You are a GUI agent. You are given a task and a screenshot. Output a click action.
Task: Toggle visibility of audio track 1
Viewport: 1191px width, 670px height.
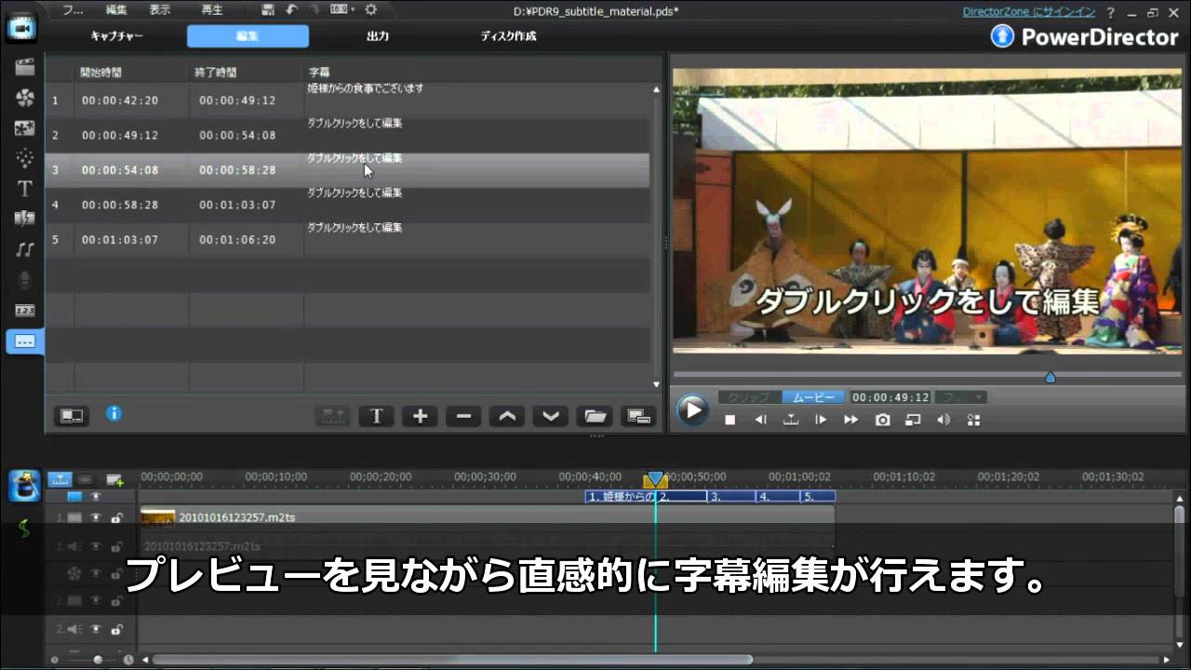[95, 546]
